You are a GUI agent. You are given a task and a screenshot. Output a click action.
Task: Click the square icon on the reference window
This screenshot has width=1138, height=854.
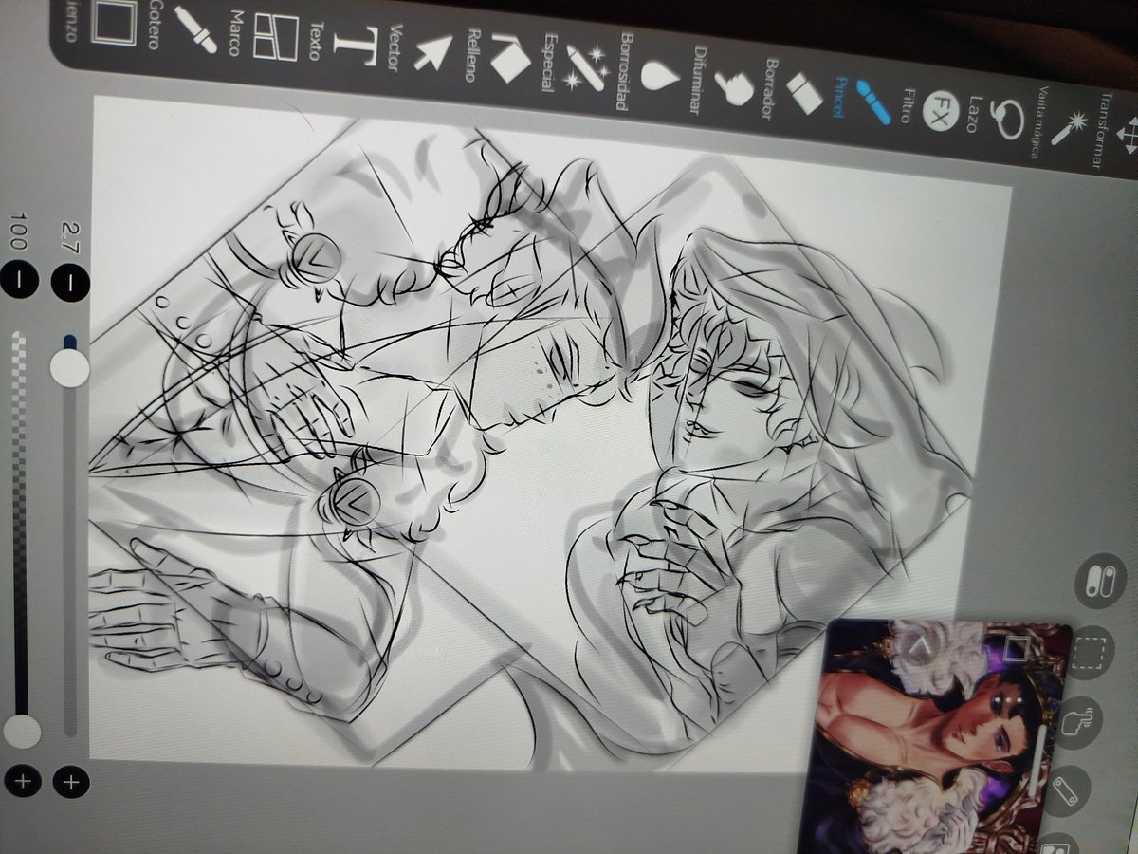[1018, 648]
